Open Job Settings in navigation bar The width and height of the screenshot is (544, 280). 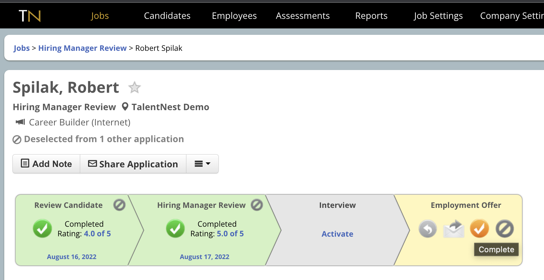438,16
